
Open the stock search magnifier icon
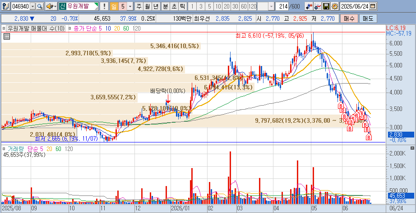point(40,6)
